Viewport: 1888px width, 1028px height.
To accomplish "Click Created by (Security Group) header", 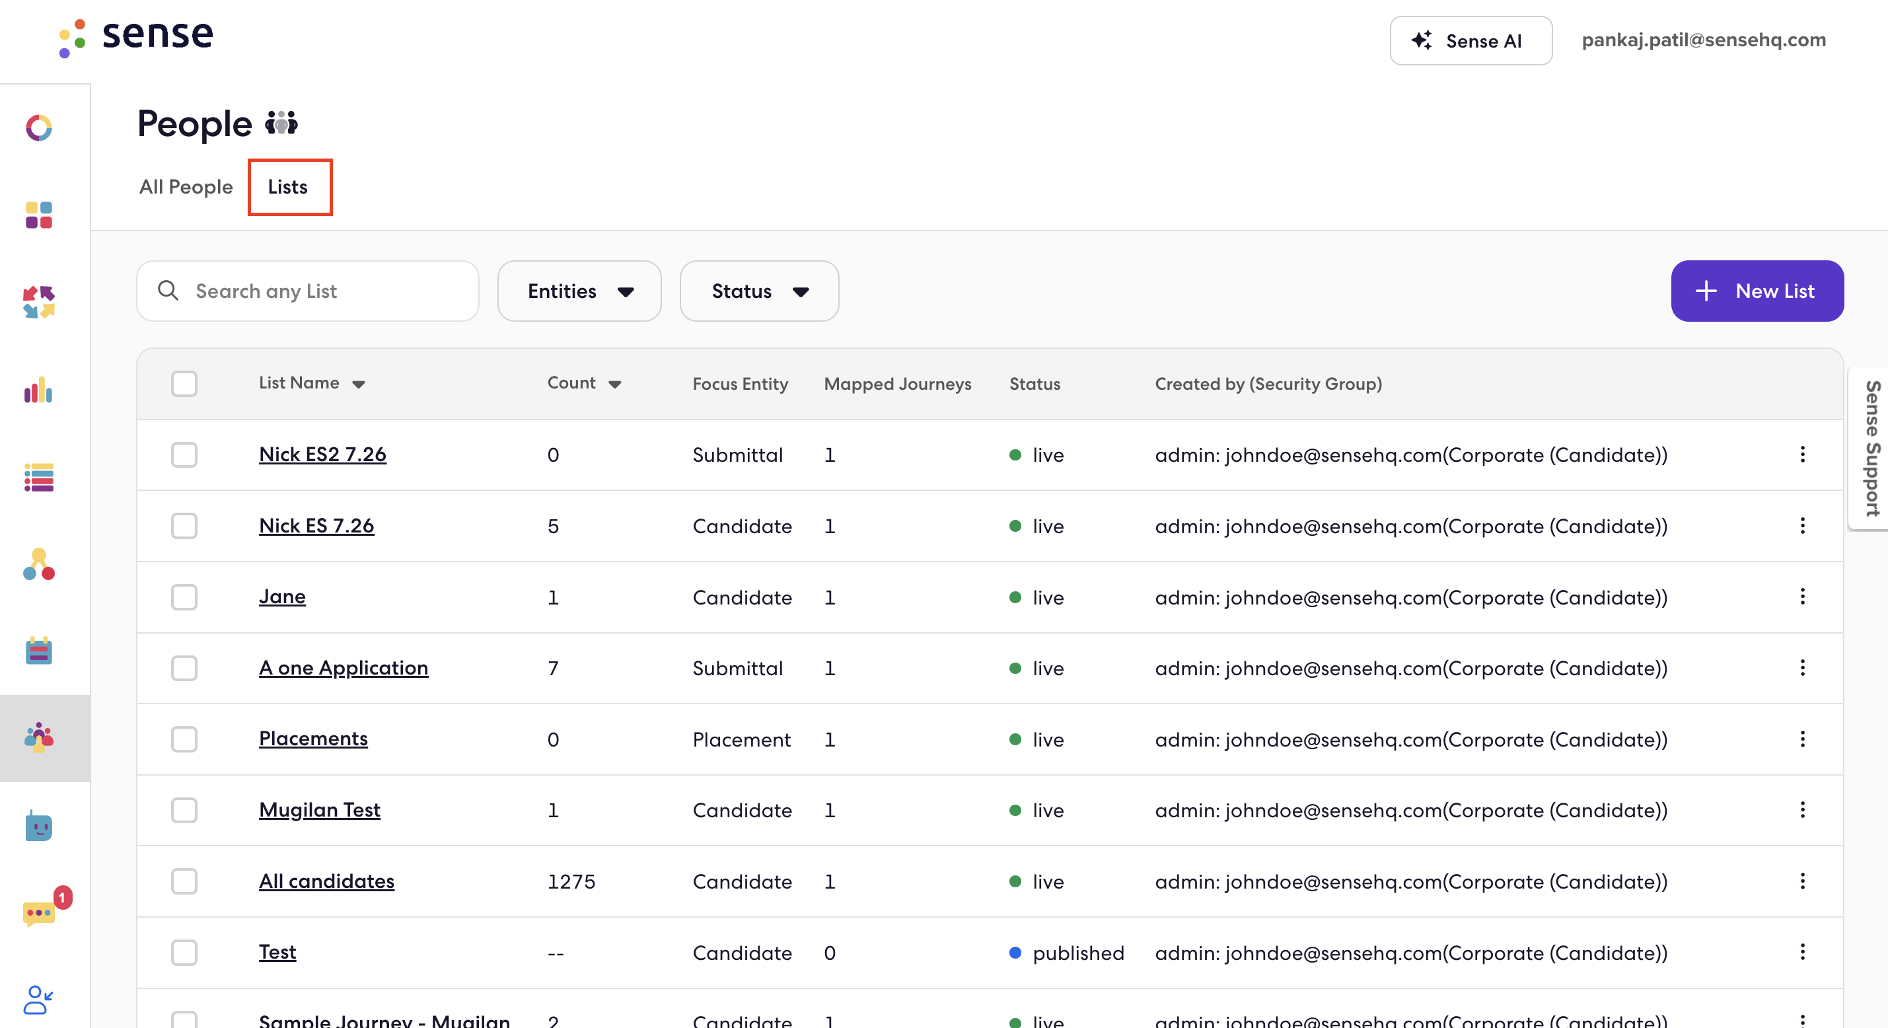I will click(x=1268, y=385).
